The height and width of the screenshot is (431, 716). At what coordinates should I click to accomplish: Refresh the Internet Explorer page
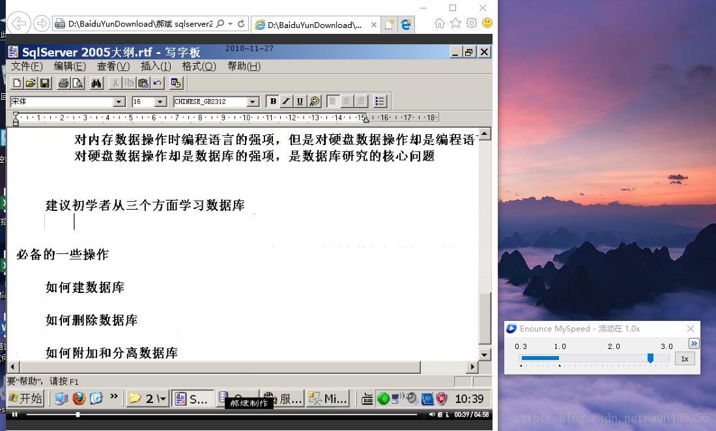242,23
